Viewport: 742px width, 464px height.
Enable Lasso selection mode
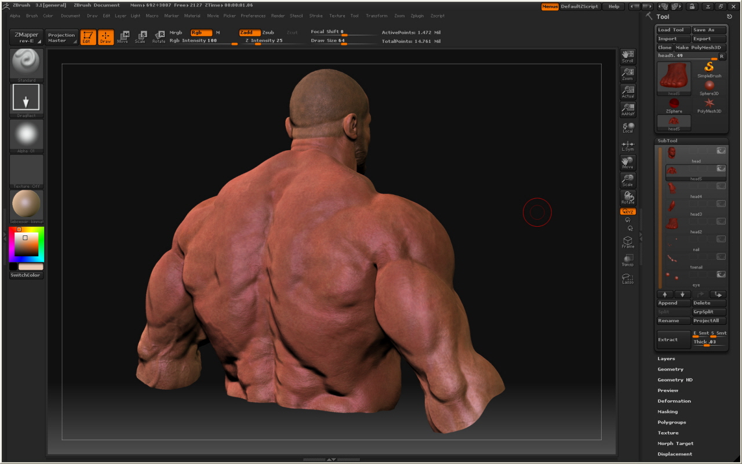pos(628,278)
